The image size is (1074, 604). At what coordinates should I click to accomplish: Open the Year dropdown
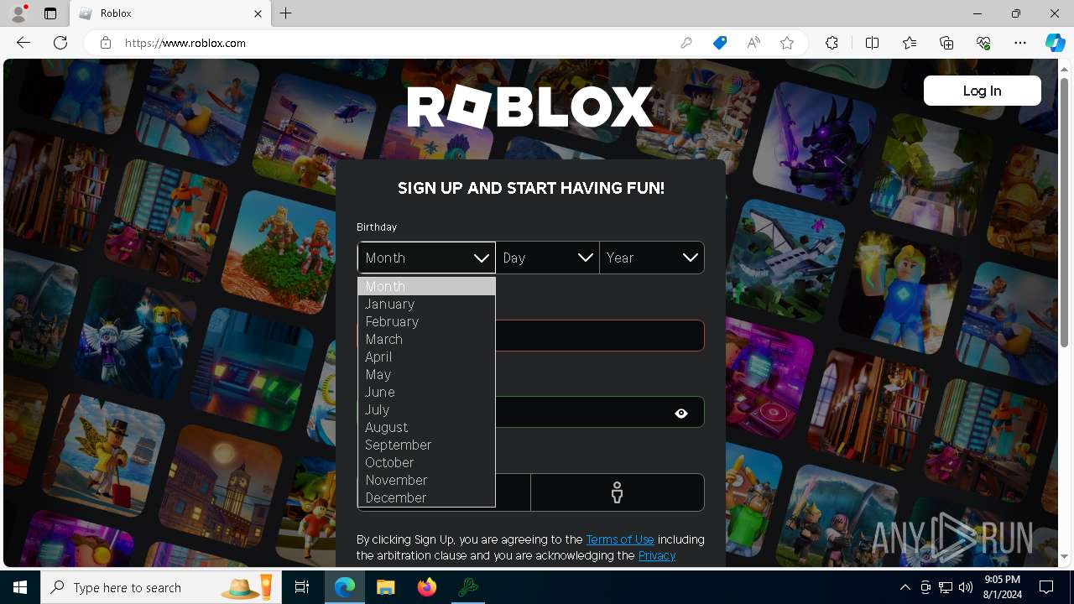click(651, 258)
